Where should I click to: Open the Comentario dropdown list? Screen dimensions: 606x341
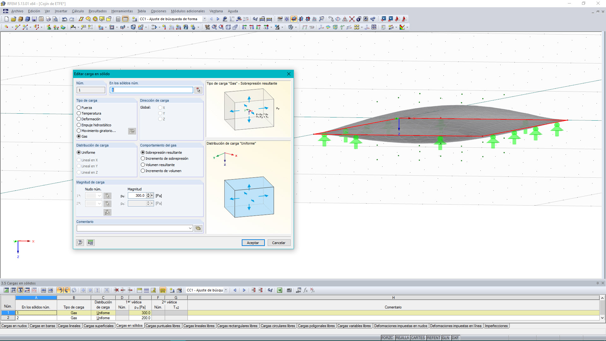190,228
